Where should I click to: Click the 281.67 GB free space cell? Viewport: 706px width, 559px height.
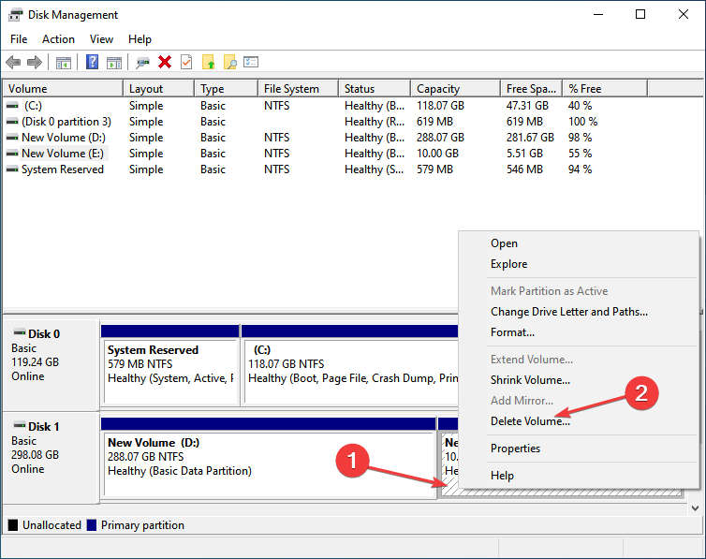point(530,138)
